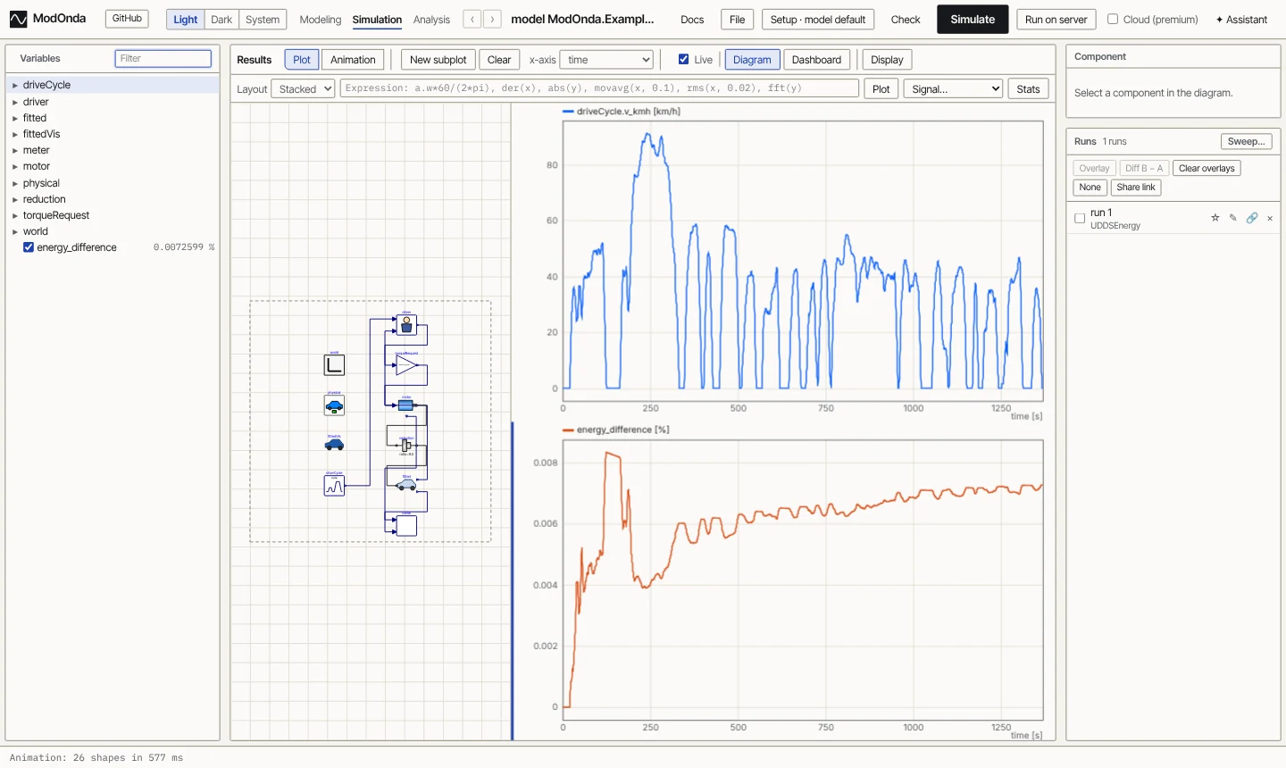Click the Simulate button
1286x768 pixels.
pyautogui.click(x=973, y=20)
